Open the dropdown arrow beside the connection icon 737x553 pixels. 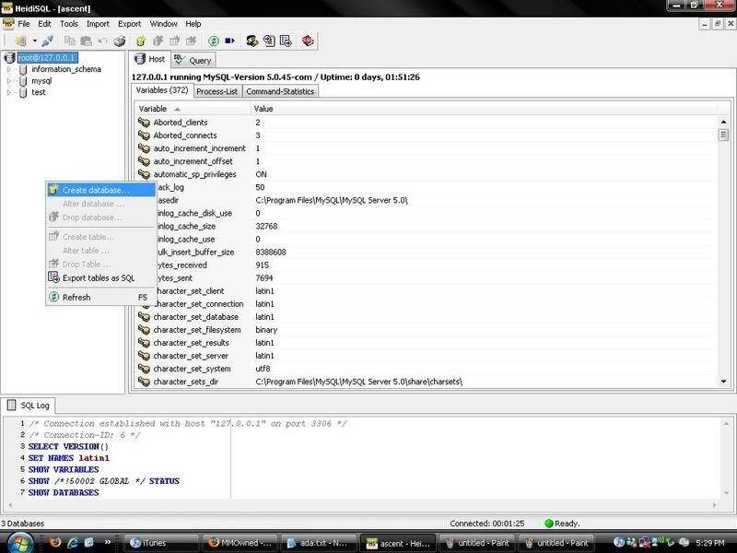(x=34, y=41)
